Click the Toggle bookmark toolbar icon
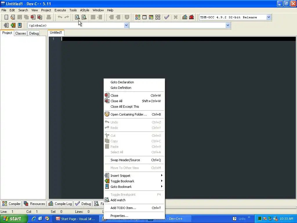Viewport: 297px width, 223px height. pyautogui.click(x=13, y=25)
